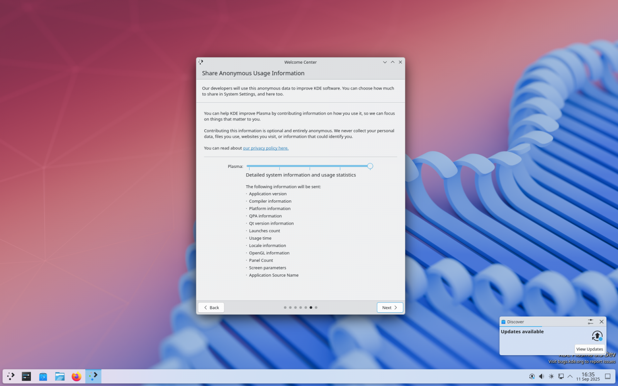The width and height of the screenshot is (618, 386).
Task: Configure Discover notification settings
Action: (591, 322)
